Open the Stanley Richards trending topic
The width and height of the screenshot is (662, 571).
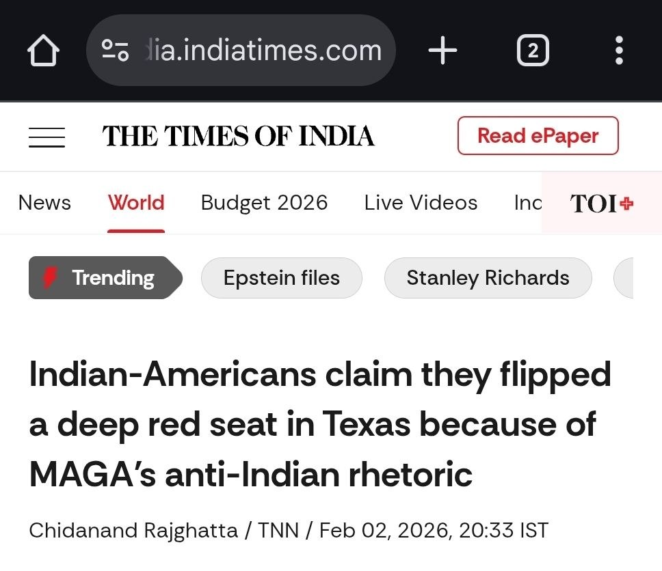[x=488, y=278]
